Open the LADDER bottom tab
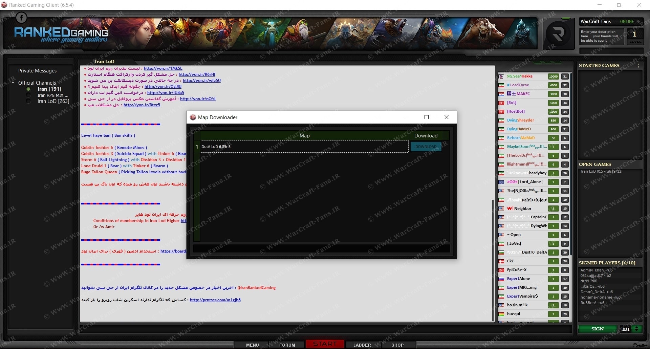 362,345
